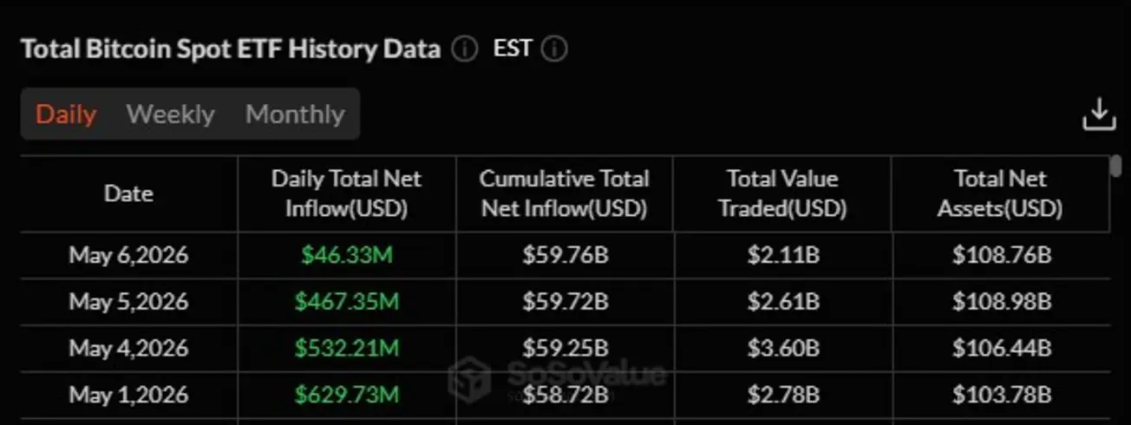Screen dimensions: 1131x425
Task: Click the Total Value Traded header
Action: click(782, 193)
